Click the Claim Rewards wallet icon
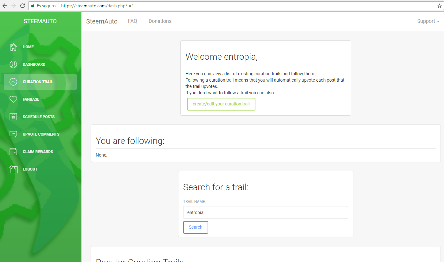Image resolution: width=444 pixels, height=262 pixels. click(x=13, y=152)
